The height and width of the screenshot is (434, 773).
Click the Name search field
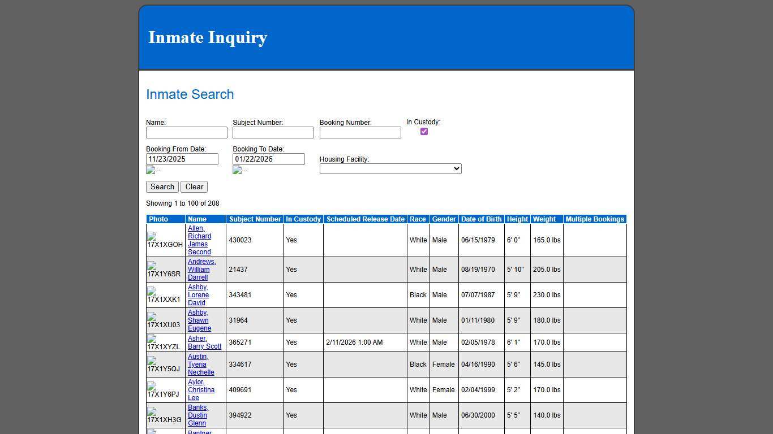[x=186, y=132]
